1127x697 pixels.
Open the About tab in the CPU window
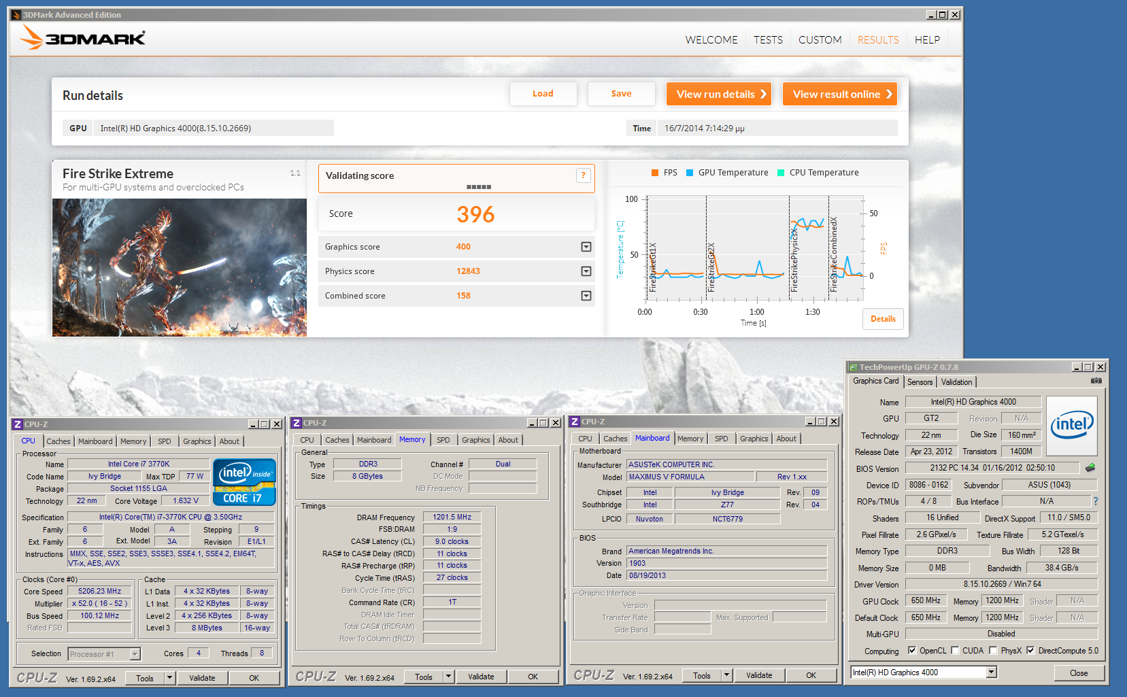click(x=229, y=441)
